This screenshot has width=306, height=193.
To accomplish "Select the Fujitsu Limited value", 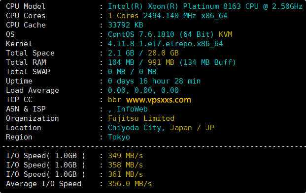I will tap(141, 118).
